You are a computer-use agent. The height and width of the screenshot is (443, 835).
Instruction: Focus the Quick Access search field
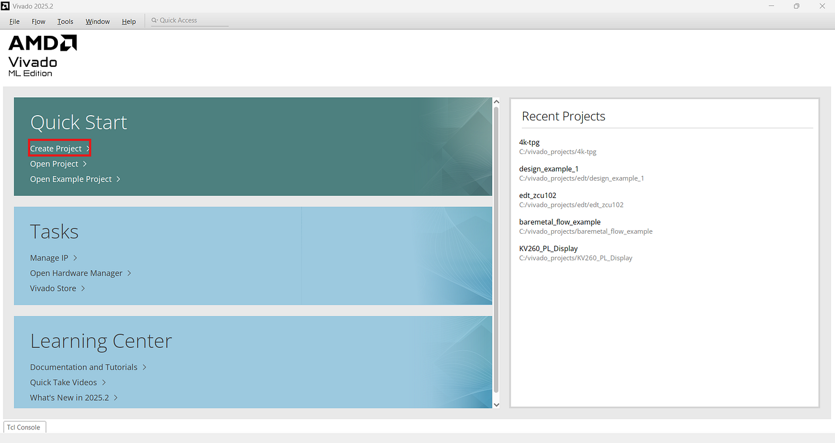[x=190, y=20]
